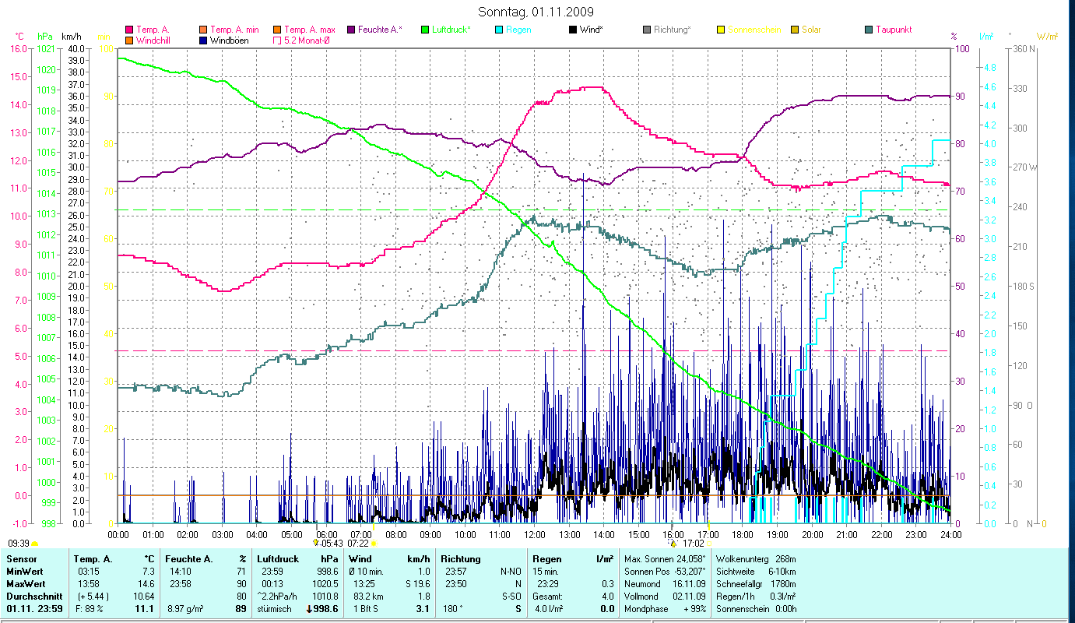Click the cyan Regen legend square

point(498,30)
